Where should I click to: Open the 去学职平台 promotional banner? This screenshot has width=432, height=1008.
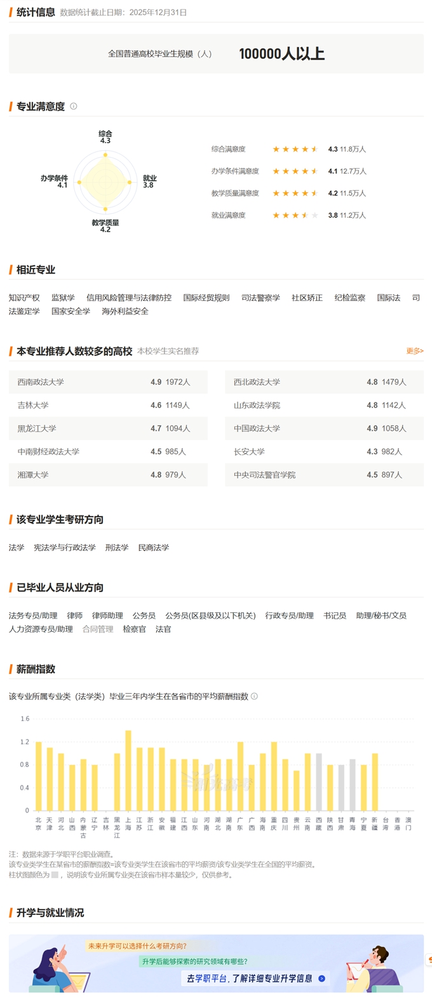[x=216, y=963]
